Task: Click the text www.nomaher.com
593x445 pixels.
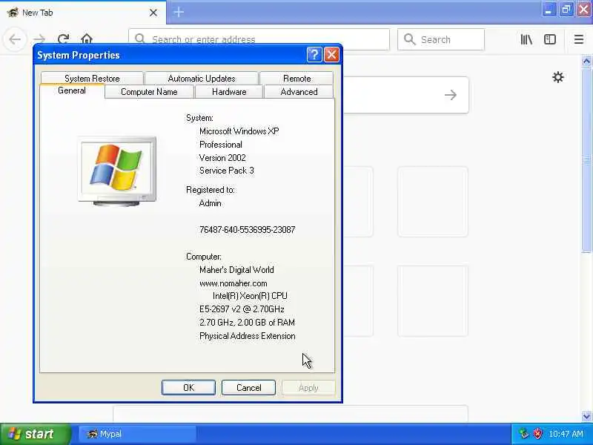Action: [x=233, y=283]
